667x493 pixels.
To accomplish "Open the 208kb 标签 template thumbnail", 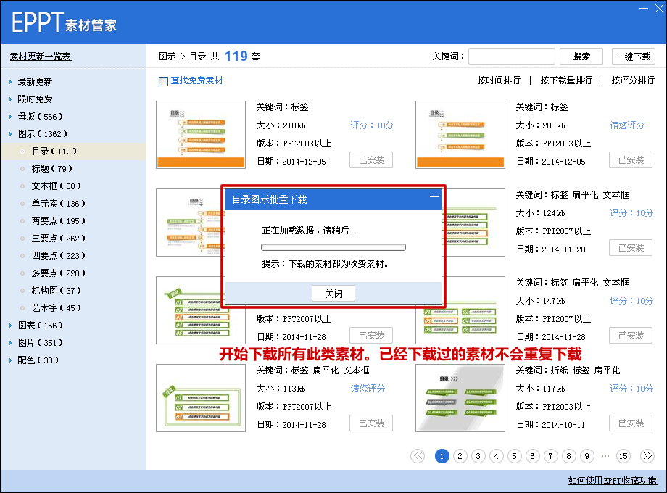I will (460, 135).
